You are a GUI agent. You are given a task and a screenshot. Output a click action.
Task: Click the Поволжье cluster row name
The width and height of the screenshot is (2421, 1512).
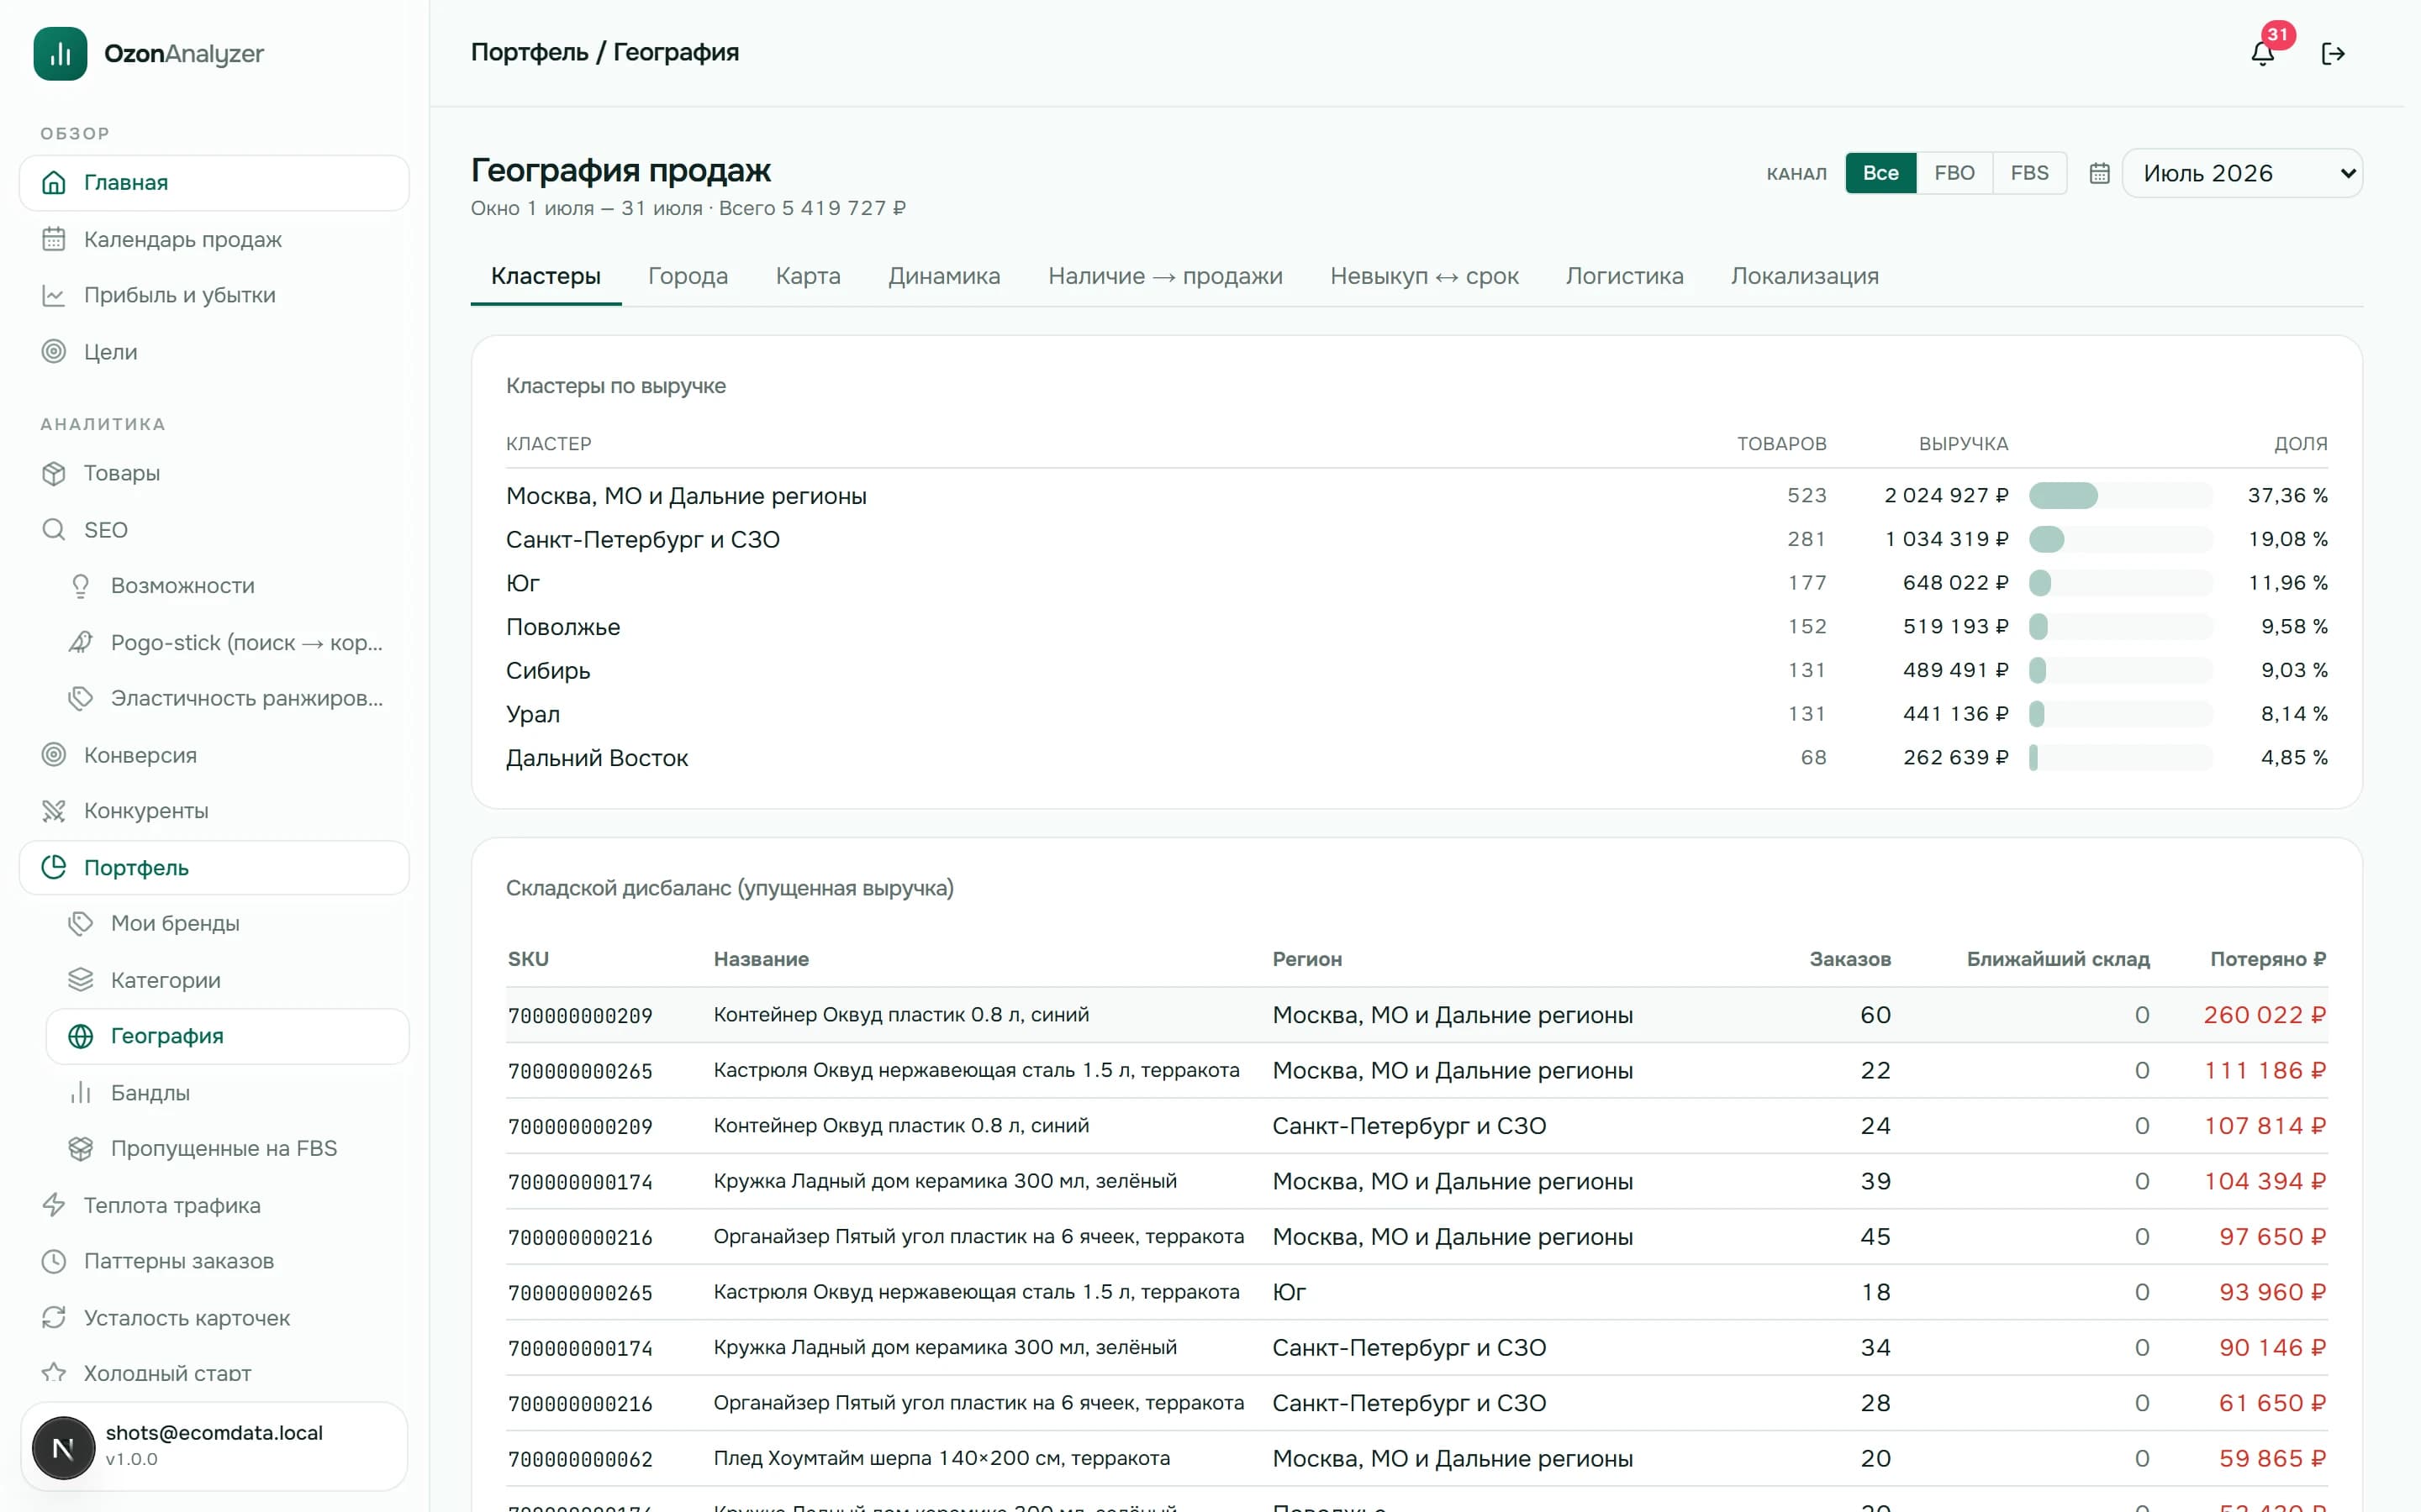[563, 627]
